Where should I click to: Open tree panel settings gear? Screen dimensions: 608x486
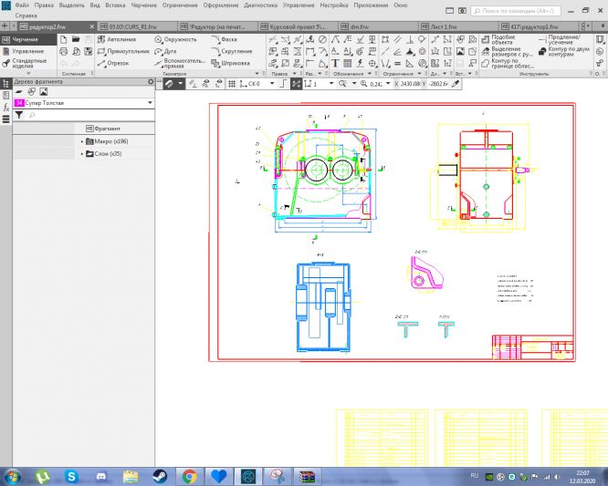[151, 82]
